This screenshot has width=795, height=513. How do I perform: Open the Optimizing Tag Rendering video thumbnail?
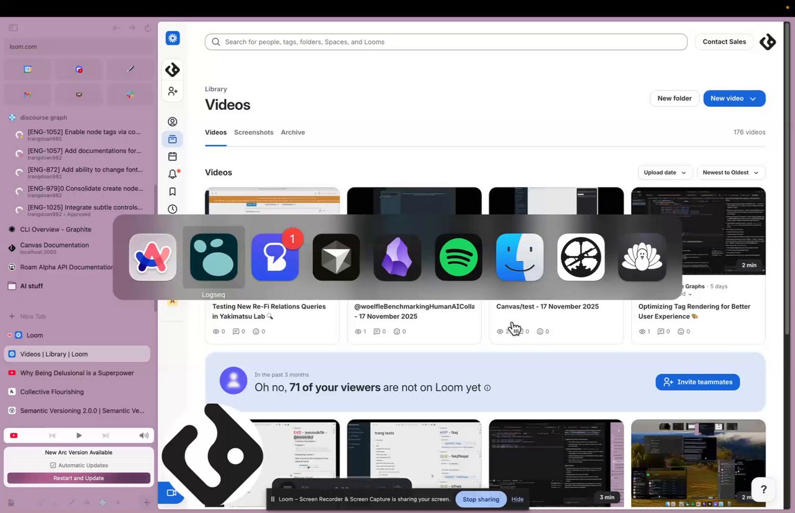point(698,230)
